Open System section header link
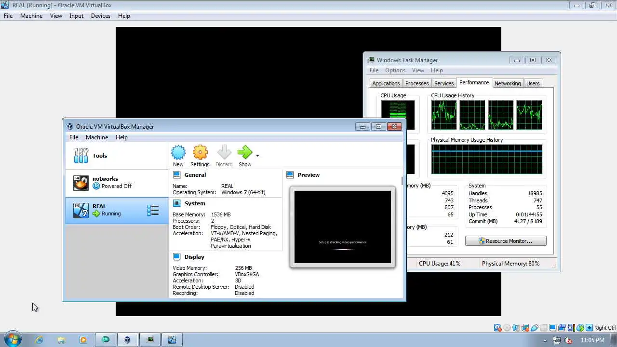This screenshot has width=617, height=347. [195, 203]
